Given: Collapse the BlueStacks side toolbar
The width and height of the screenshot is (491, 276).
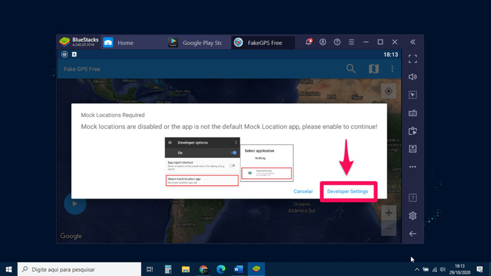Looking at the screenshot, I should pos(413,42).
